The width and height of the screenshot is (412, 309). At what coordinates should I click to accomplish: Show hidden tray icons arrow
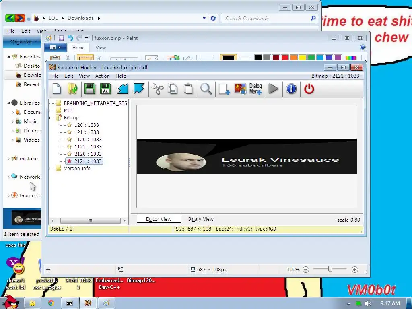348,303
